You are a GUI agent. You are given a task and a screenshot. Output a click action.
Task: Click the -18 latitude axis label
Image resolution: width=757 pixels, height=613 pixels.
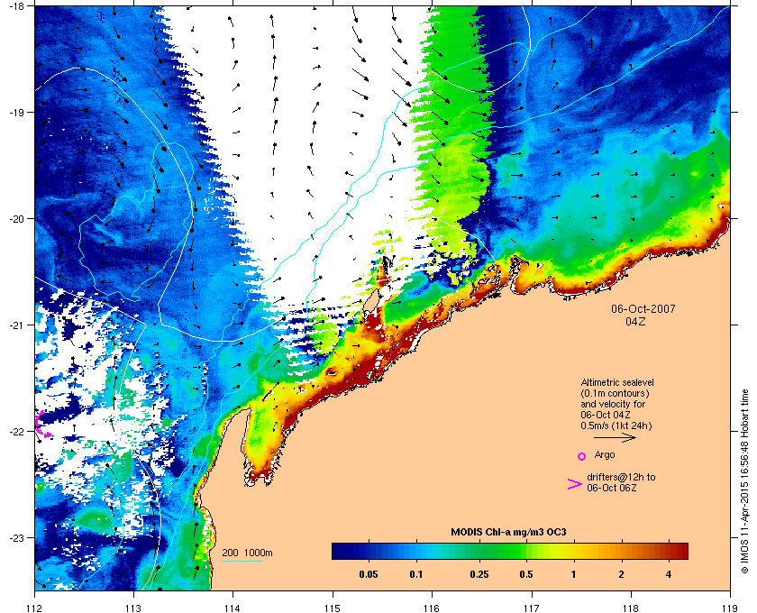(17, 5)
